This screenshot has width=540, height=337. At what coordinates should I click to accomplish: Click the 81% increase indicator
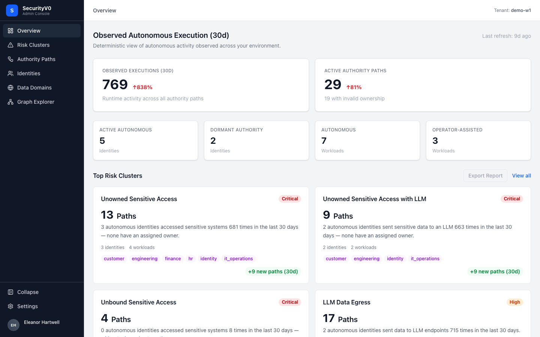tap(354, 87)
